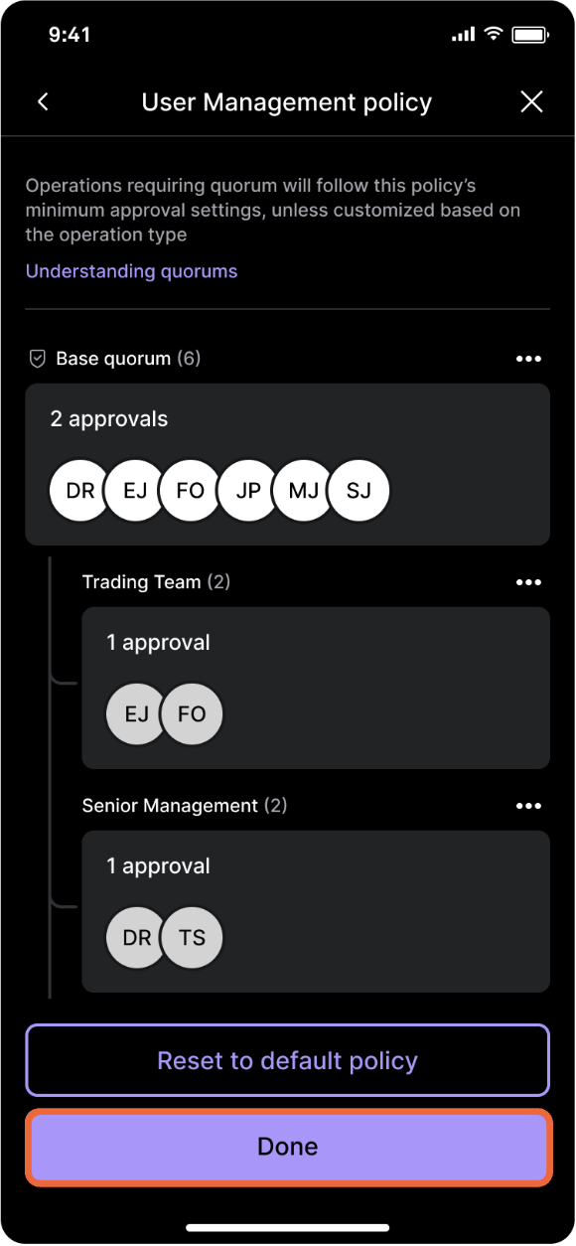Tap the shield icon beside Base quorum

(37, 359)
